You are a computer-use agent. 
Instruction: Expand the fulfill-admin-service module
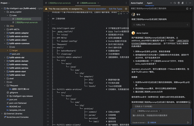[5, 68]
